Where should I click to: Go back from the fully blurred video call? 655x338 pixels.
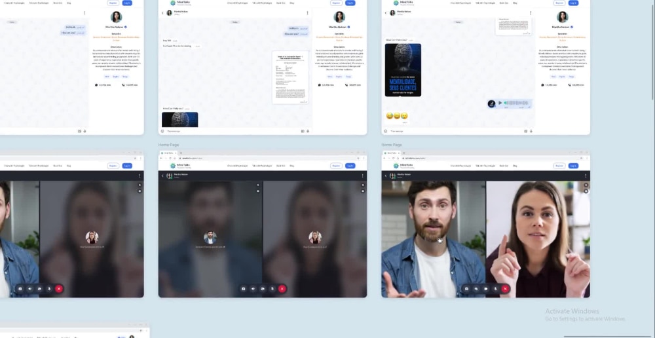(x=162, y=176)
